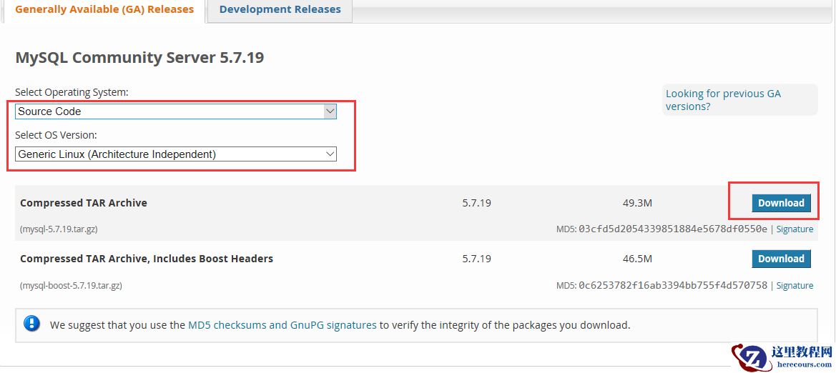Click the blue exclamation info icon
The width and height of the screenshot is (836, 373).
[x=32, y=324]
